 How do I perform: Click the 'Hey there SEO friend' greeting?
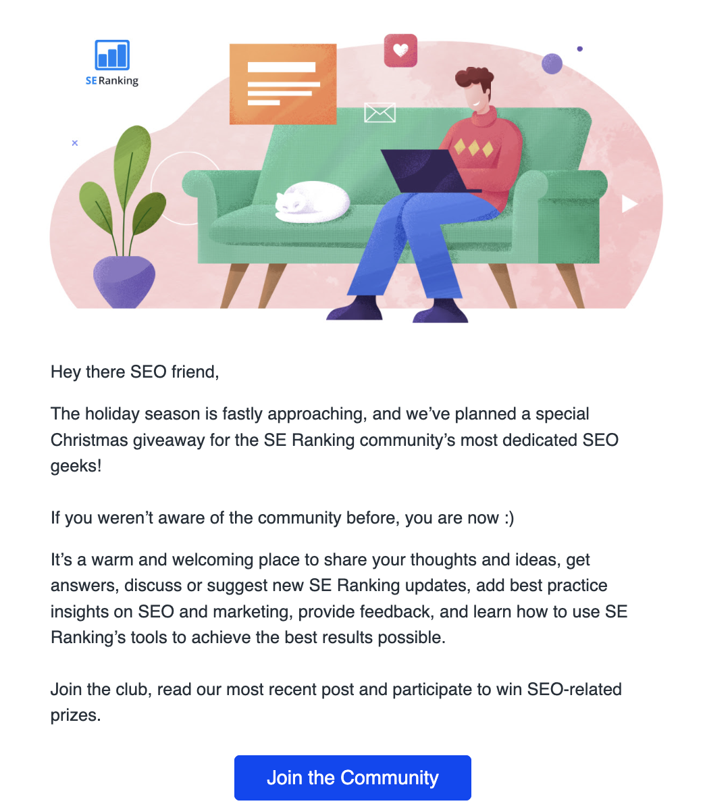[x=135, y=372]
